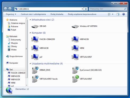Click the navigation pane scroll down arrow
Screen dimensions: 130x98
tap(27, 85)
